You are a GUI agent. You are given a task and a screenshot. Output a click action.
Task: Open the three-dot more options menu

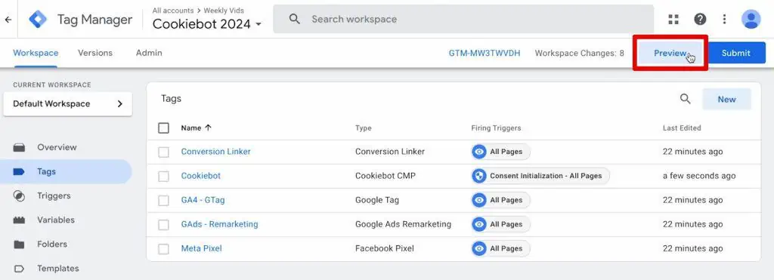(x=724, y=19)
